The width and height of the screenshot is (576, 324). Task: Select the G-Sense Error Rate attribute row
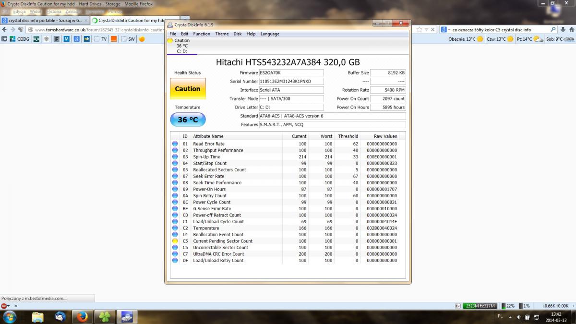[285, 209]
